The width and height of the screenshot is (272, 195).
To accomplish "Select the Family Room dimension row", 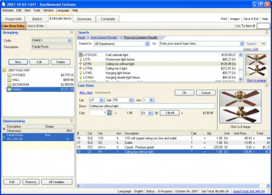I will click(38, 137).
